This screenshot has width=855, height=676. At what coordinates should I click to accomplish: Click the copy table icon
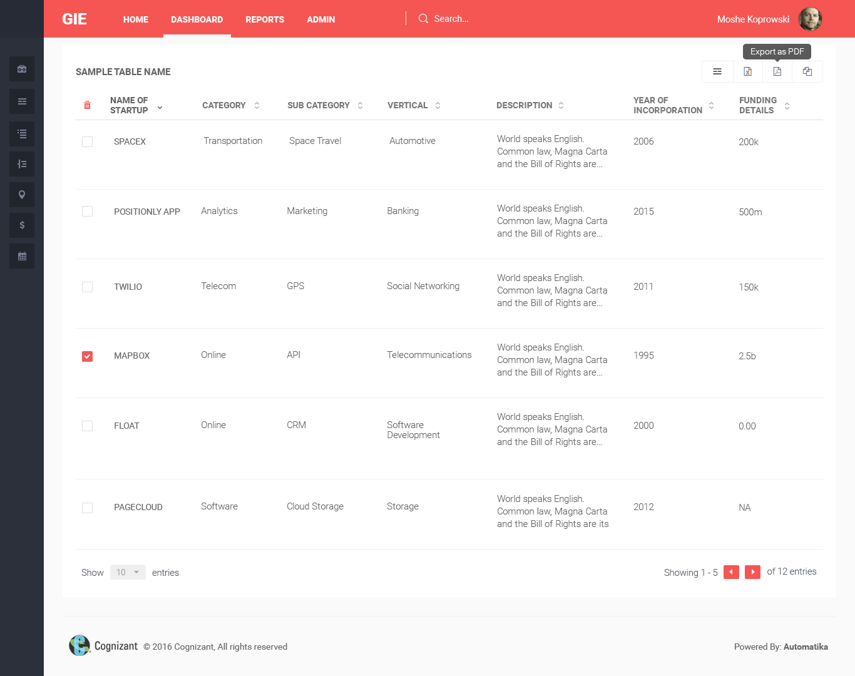[x=807, y=71]
